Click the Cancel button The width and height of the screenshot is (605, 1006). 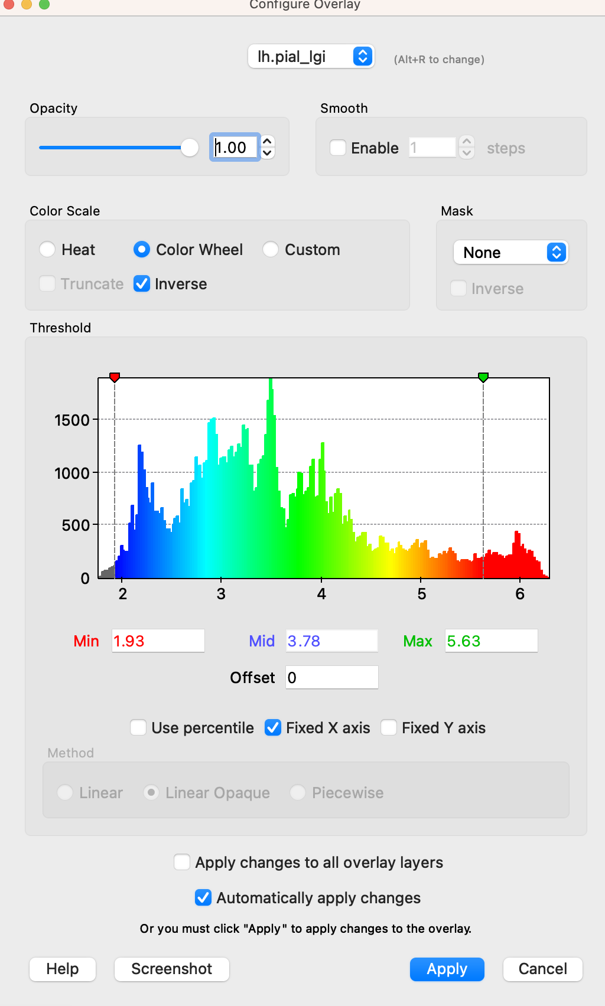tap(543, 969)
